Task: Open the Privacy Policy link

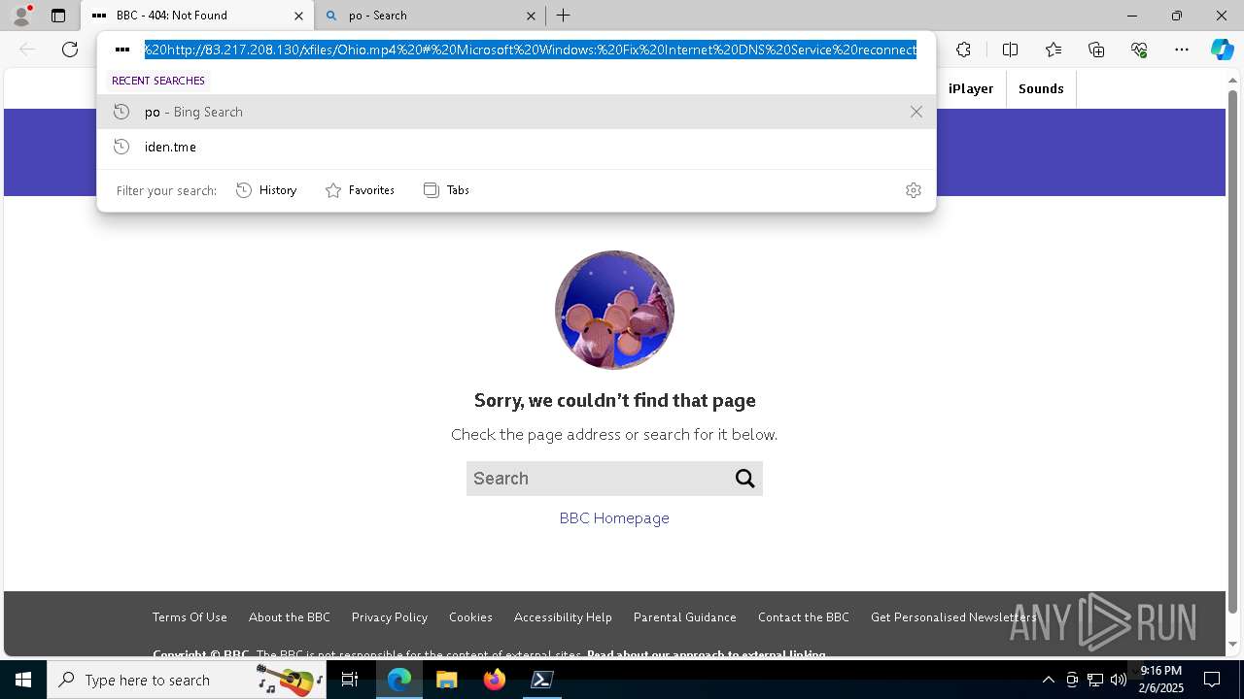Action: 390,617
